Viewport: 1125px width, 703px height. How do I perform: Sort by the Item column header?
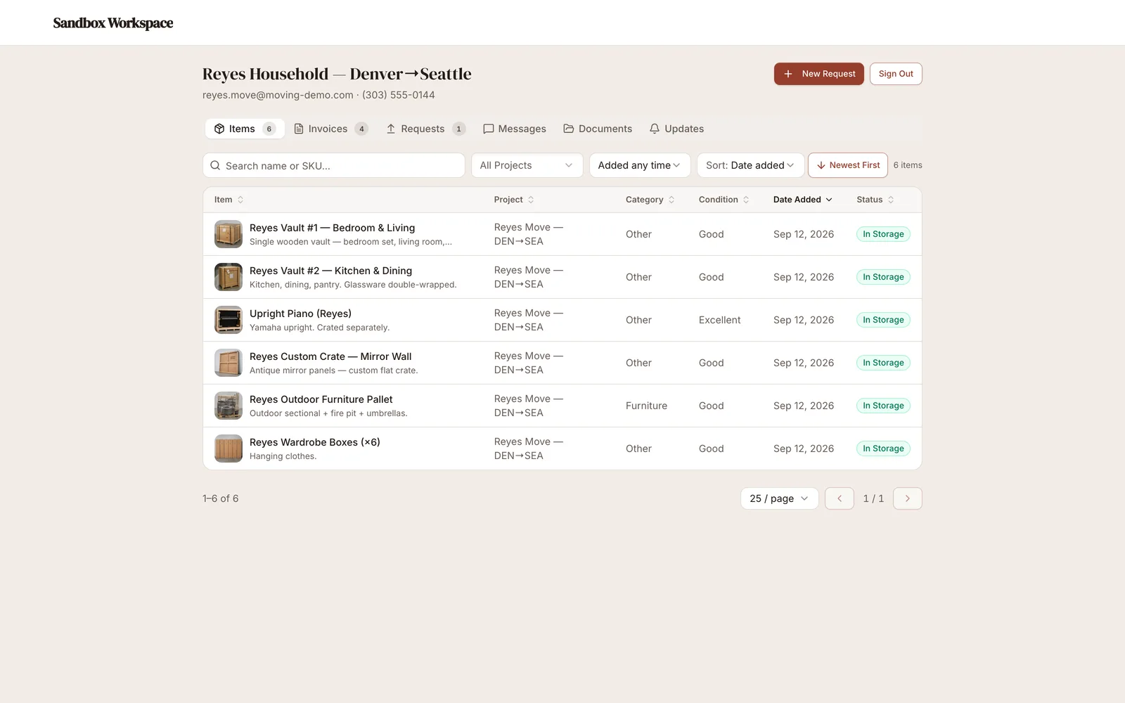pyautogui.click(x=229, y=200)
